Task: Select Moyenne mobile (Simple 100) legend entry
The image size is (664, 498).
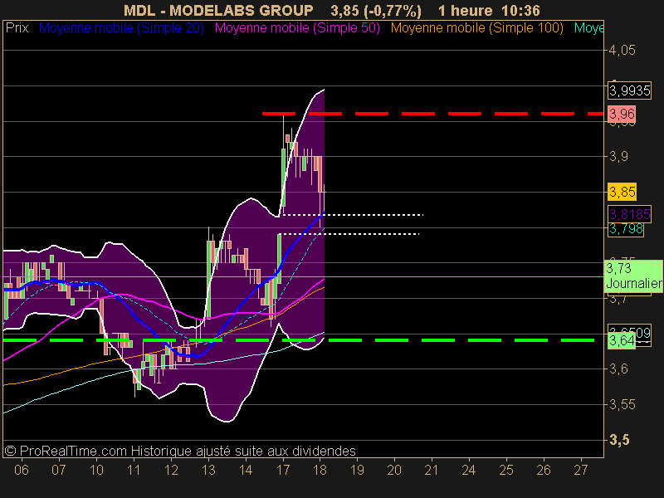Action: coord(476,28)
